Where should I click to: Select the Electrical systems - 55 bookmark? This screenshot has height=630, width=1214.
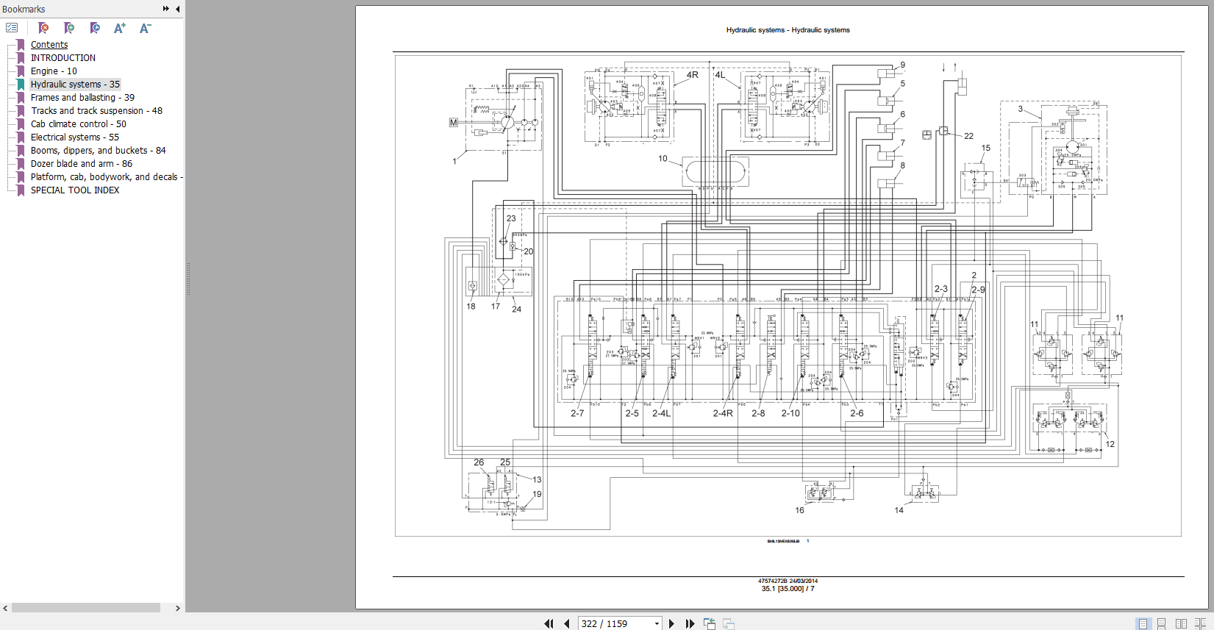coord(74,137)
